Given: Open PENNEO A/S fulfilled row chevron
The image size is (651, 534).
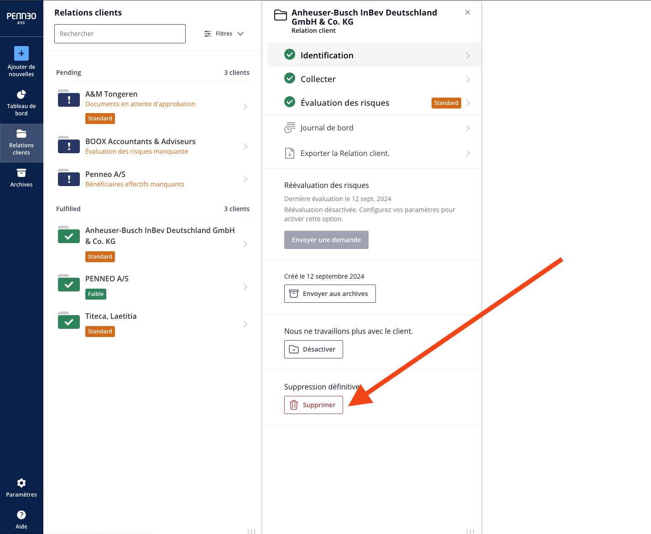Looking at the screenshot, I should [x=245, y=287].
